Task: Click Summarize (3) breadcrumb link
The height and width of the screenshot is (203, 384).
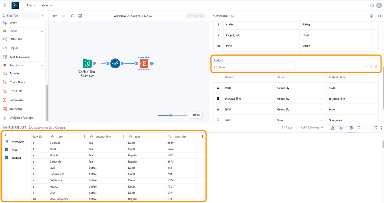Action: click(43, 128)
